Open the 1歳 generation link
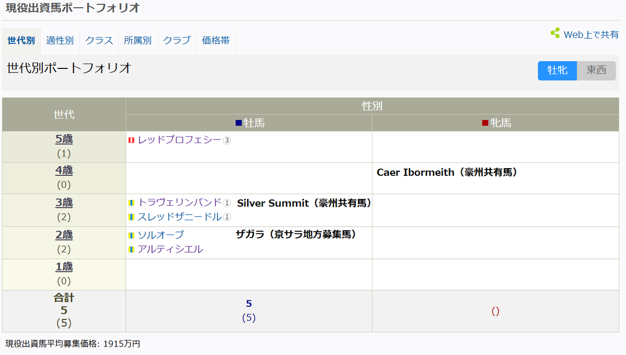Viewport: 626px width, 355px height. 64,267
